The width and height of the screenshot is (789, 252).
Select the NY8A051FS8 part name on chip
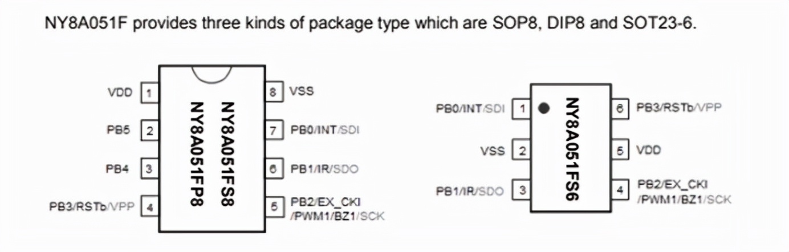(x=228, y=154)
